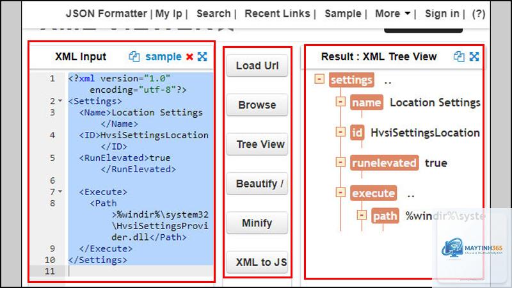Collapse the path tree node
The image size is (512, 288).
362,215
